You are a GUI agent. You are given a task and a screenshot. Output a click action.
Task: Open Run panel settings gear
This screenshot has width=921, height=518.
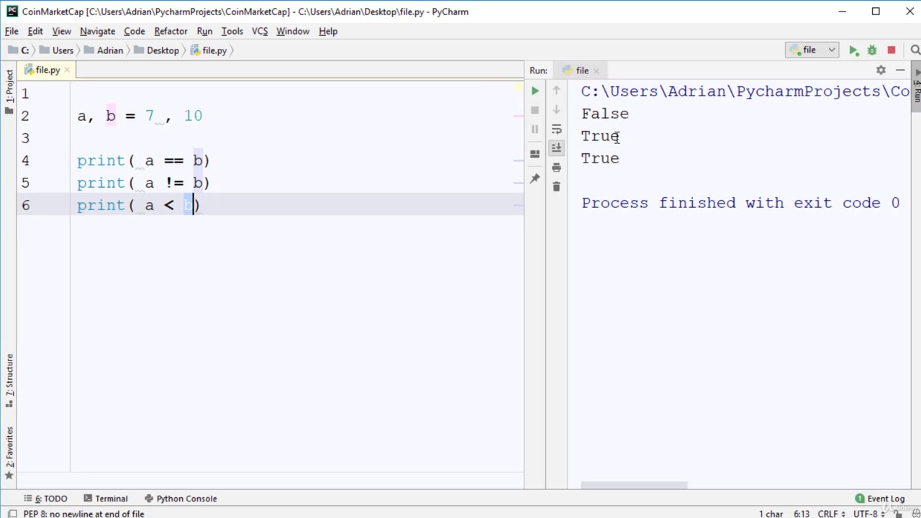click(881, 71)
